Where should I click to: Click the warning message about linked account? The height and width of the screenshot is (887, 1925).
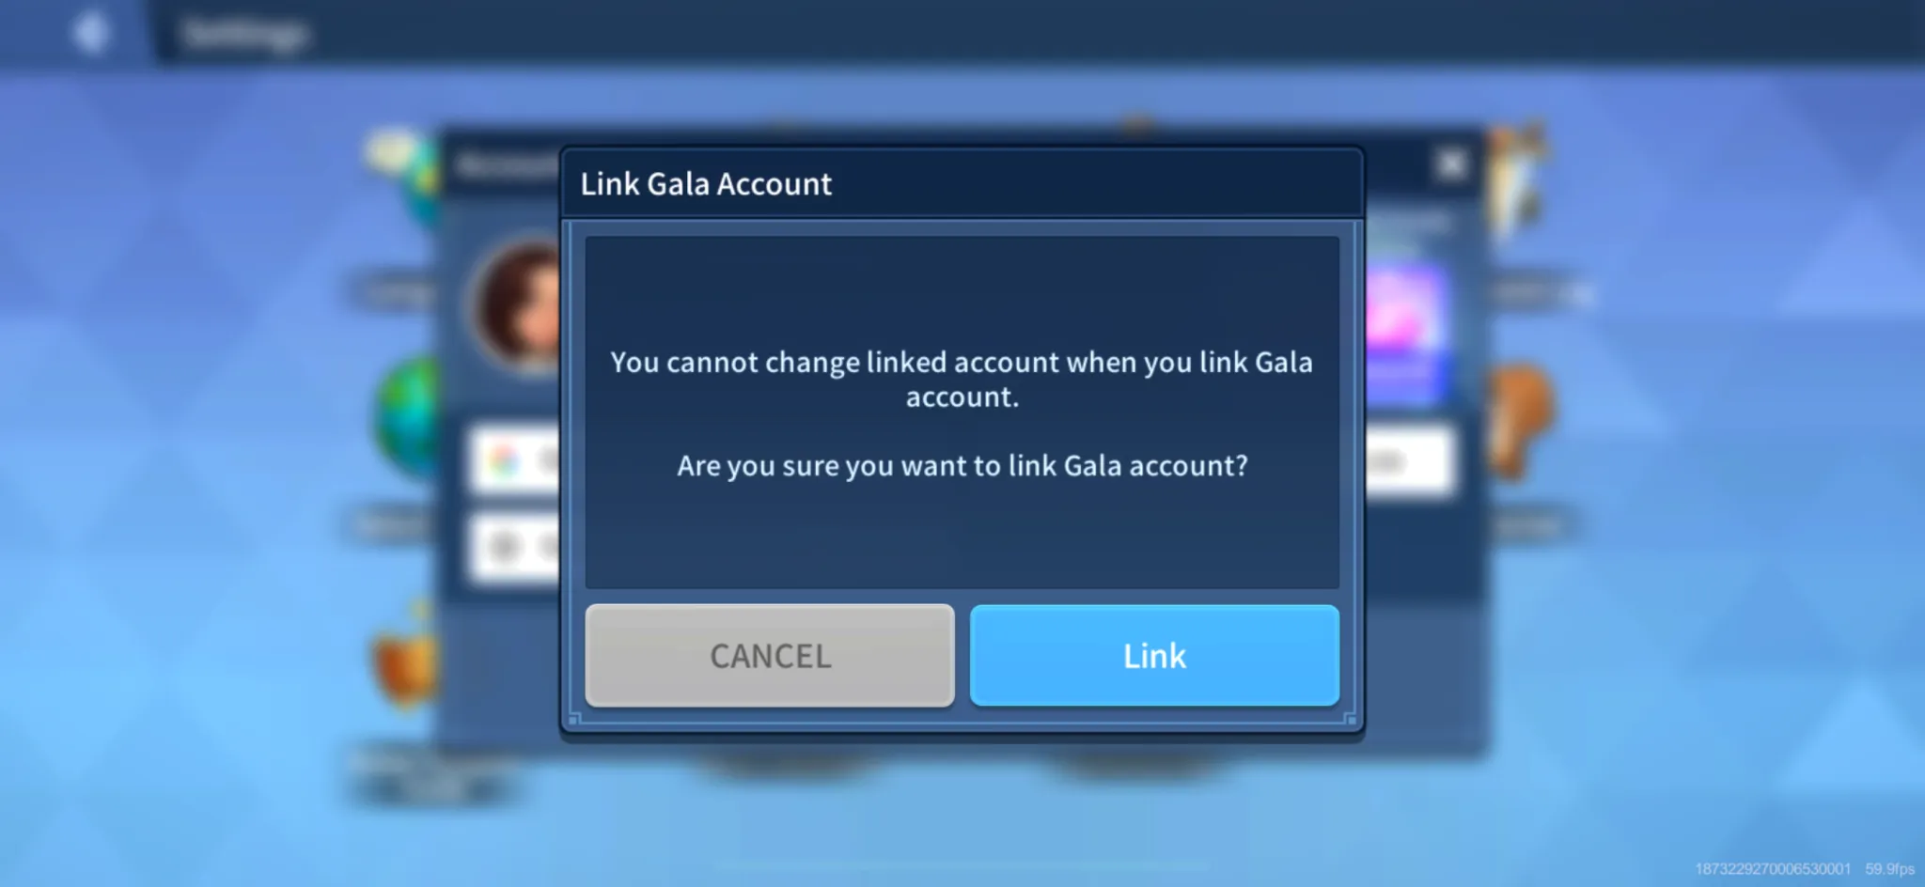click(x=962, y=379)
